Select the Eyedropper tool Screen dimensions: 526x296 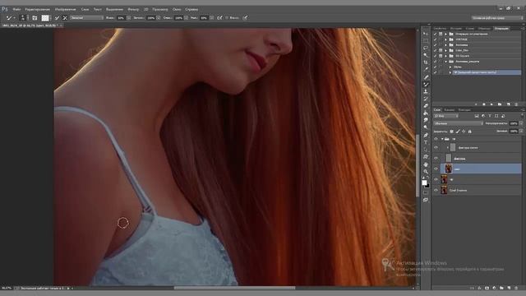(x=426, y=69)
